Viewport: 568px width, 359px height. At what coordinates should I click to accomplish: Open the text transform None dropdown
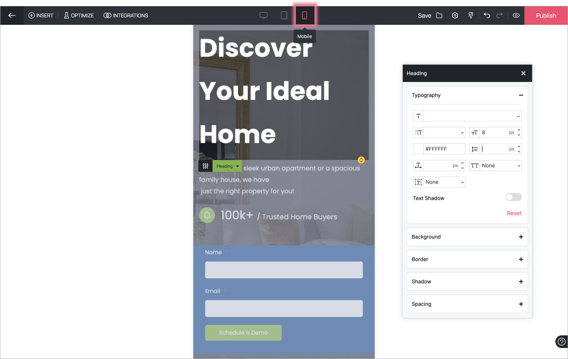click(x=501, y=166)
